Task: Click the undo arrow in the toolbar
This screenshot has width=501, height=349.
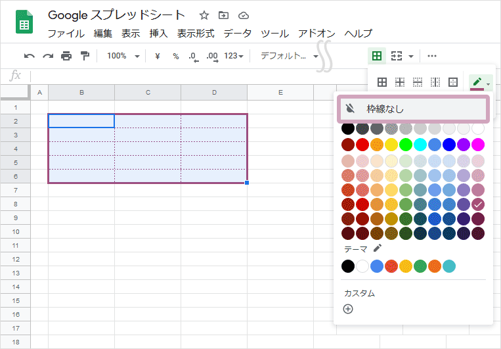Action: [30, 56]
